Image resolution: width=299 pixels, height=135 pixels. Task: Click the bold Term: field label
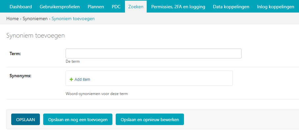15,53
